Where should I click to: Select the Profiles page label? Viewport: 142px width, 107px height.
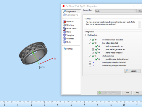pyautogui.click(x=70, y=49)
